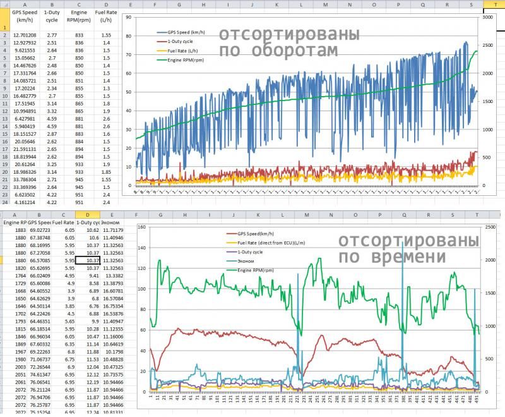505x417 pixels.
Task: Select the outlined active cell with value 10.37
Action: [88, 260]
